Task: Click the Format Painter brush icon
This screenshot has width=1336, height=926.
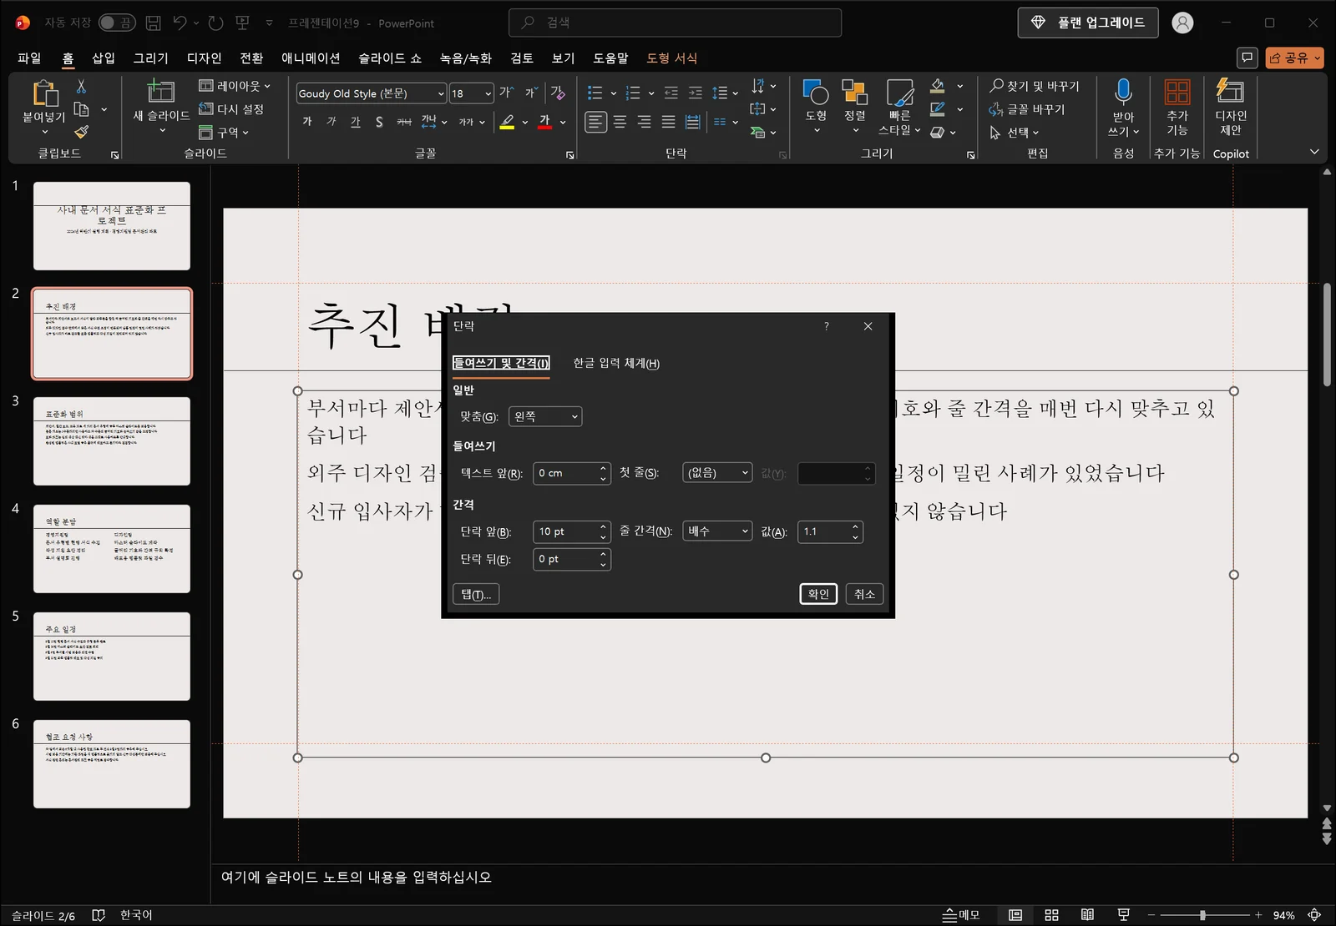Action: point(81,132)
